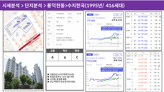Select 전월세 toggle in the 24평 chart panel

96,15
